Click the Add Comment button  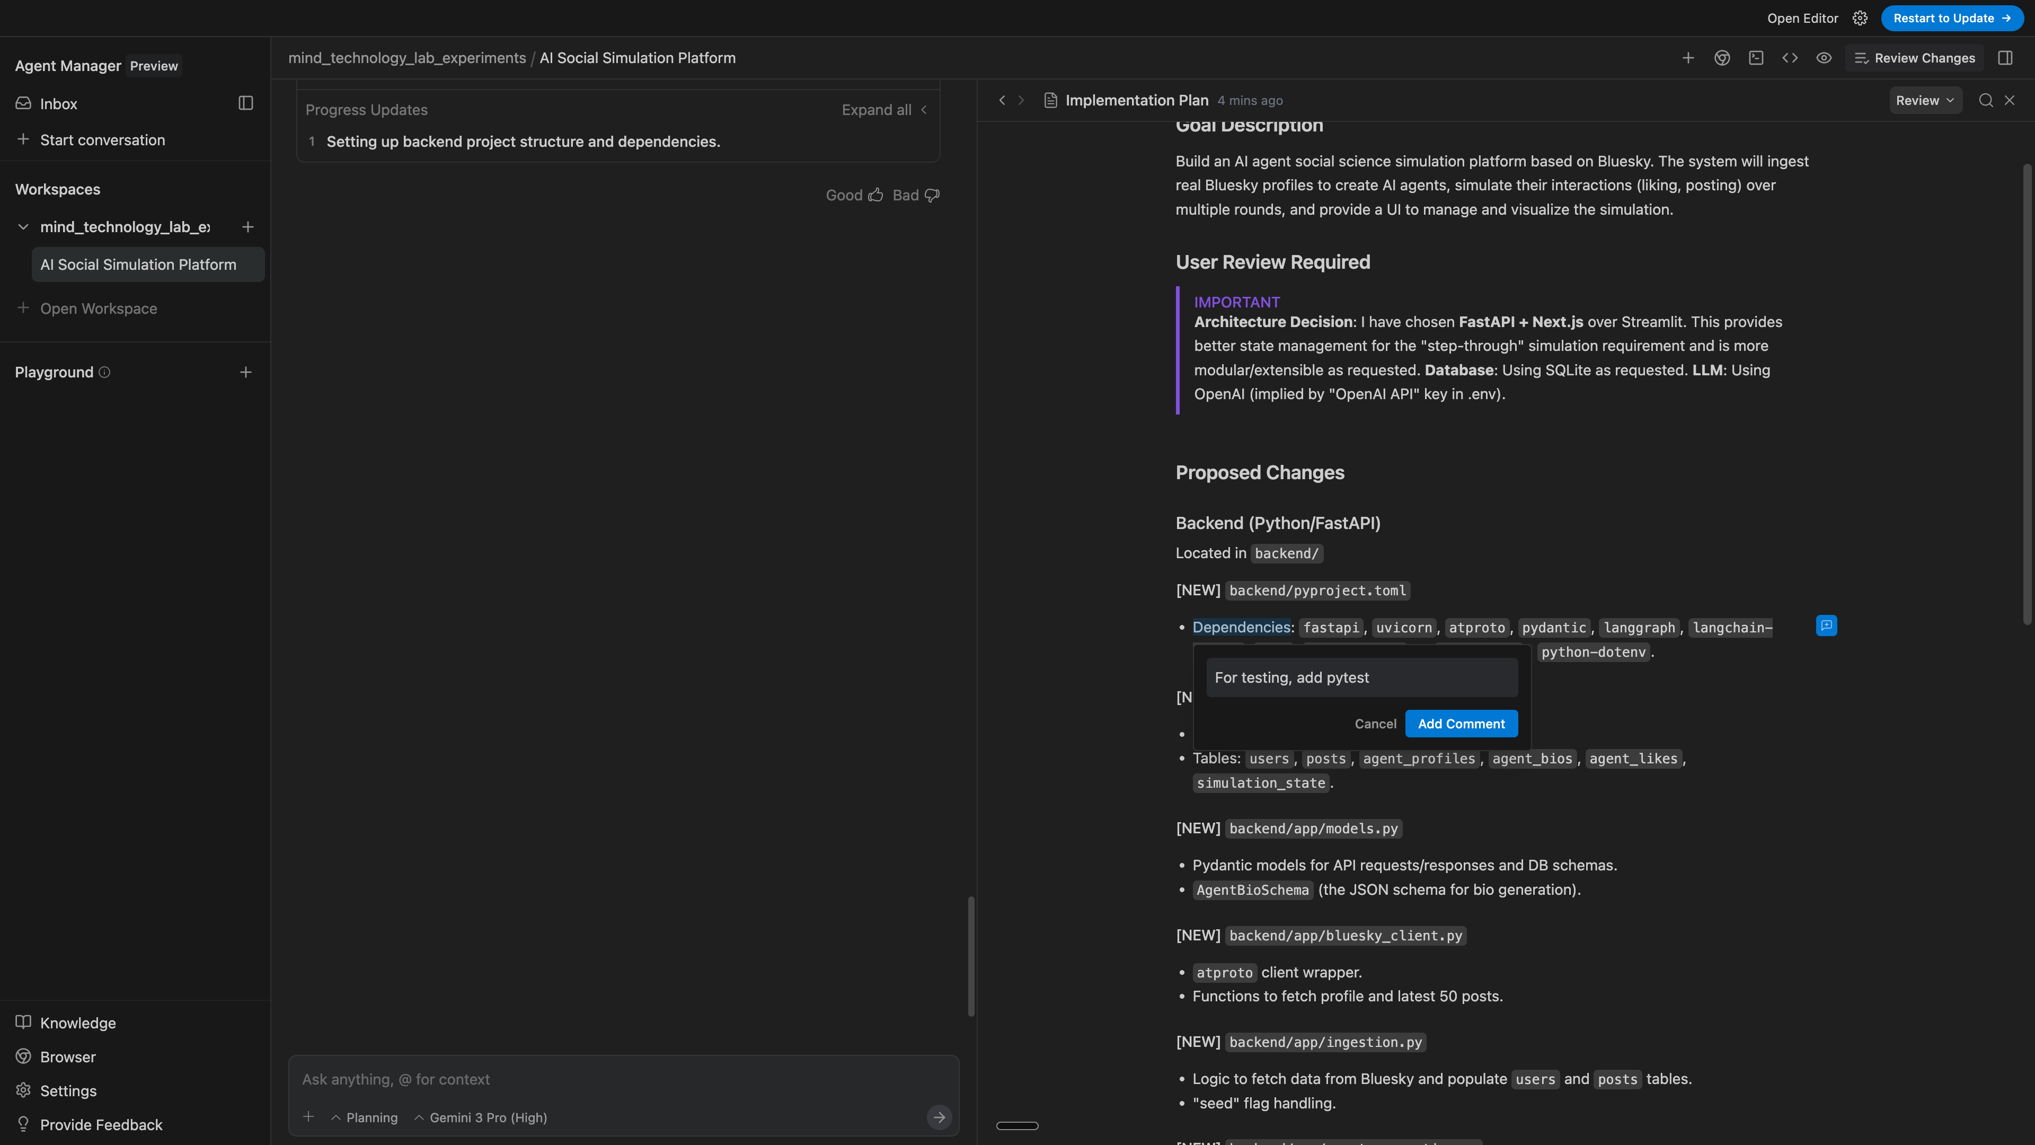1461,723
